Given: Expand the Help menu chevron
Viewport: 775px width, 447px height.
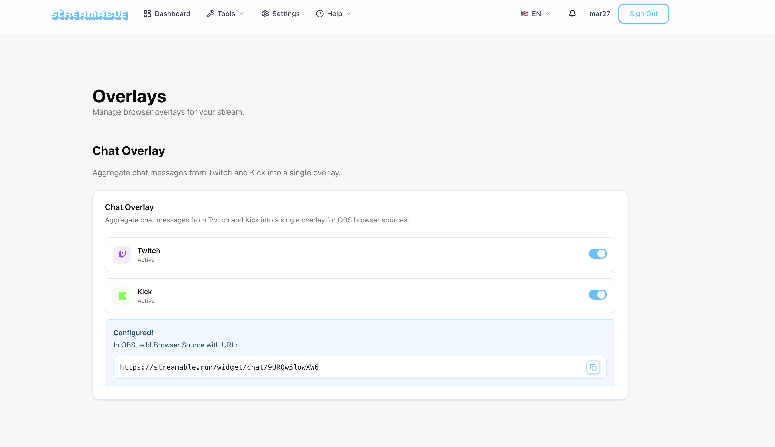Looking at the screenshot, I should pos(349,14).
